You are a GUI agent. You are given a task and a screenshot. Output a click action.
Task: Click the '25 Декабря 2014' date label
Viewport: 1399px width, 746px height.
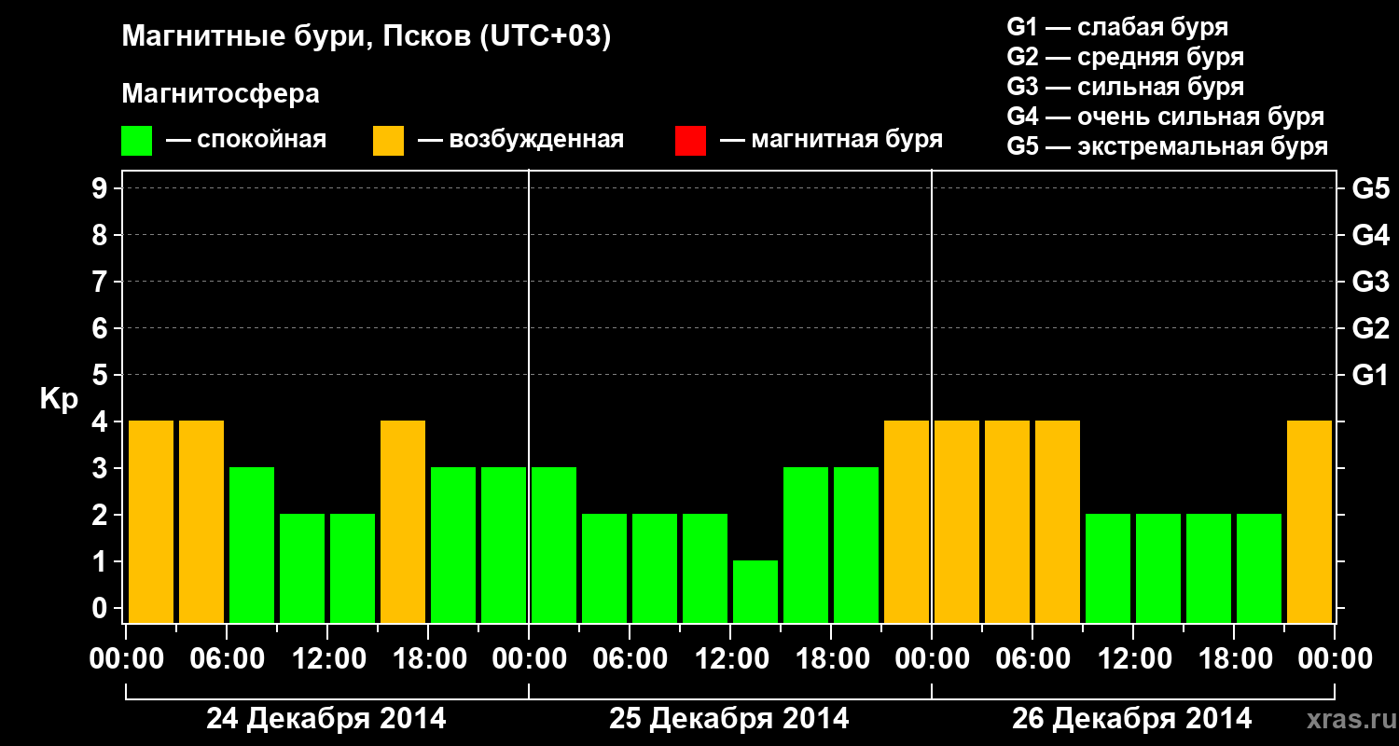point(729,719)
